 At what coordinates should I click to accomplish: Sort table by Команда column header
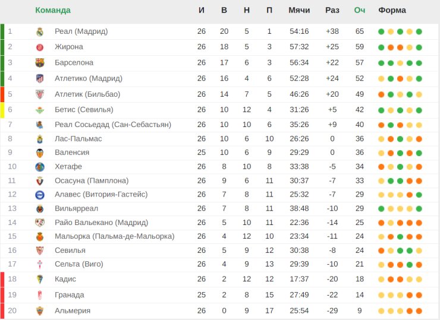[53, 10]
